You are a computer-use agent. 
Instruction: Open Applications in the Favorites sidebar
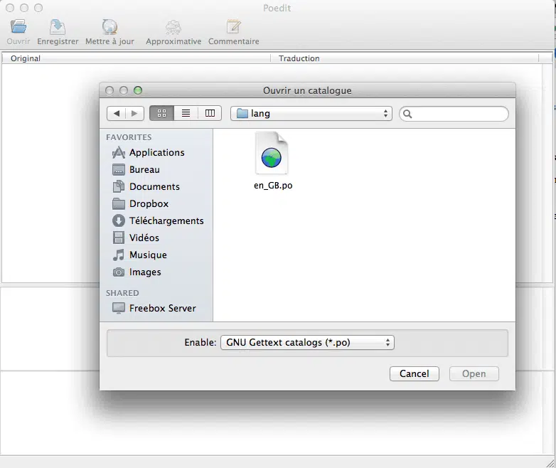tap(156, 152)
